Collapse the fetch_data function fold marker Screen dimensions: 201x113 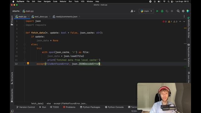pos(24,33)
